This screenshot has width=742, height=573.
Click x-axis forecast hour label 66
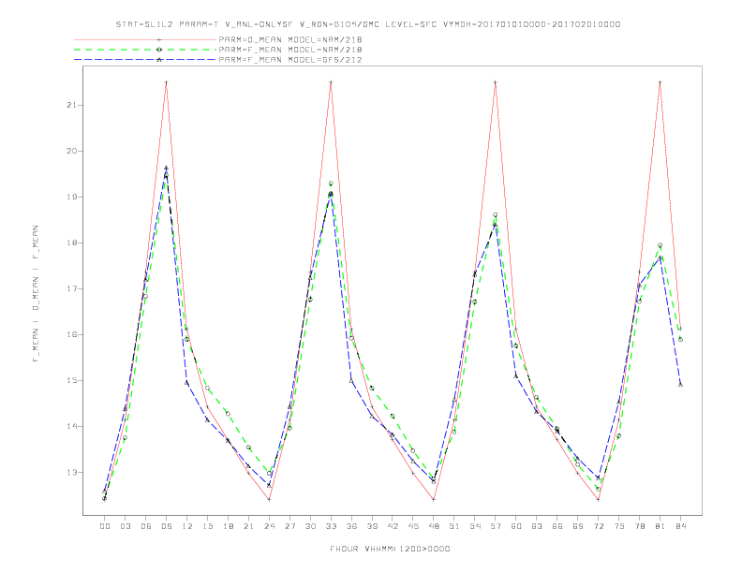coord(557,526)
